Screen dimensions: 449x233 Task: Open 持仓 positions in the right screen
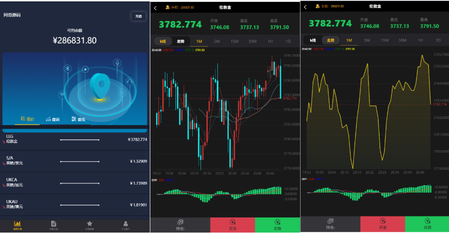click(330, 223)
